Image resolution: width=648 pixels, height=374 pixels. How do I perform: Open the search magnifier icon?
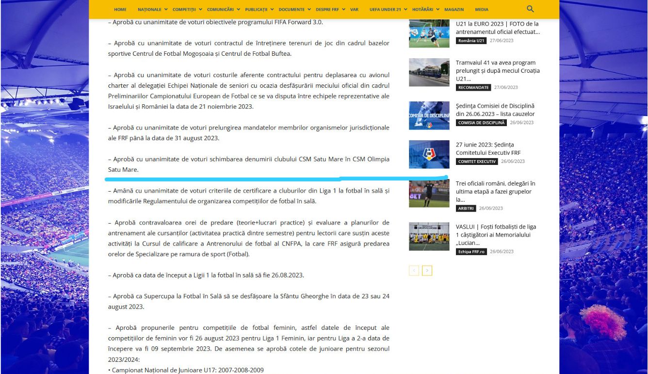coord(530,9)
